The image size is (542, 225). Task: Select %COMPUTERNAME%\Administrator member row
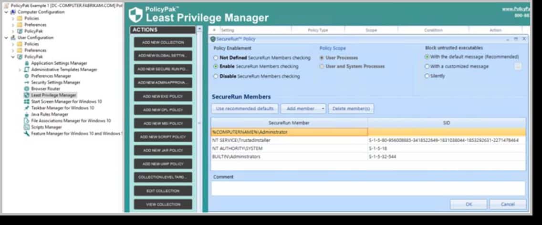[368, 132]
